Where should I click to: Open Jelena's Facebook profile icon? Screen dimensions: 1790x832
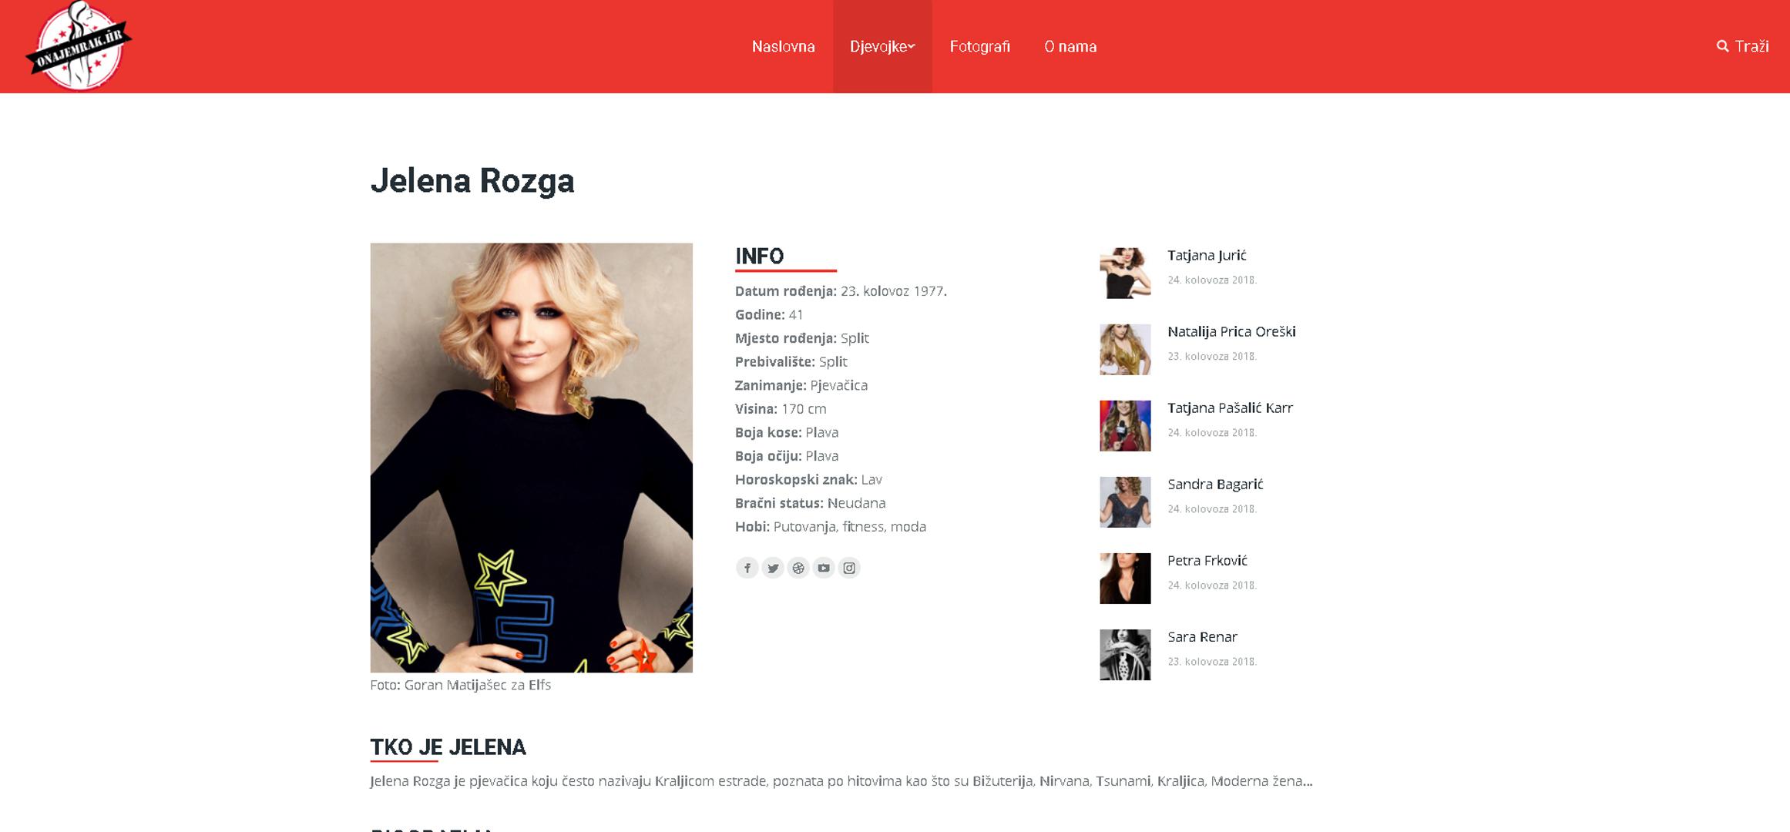pyautogui.click(x=747, y=568)
